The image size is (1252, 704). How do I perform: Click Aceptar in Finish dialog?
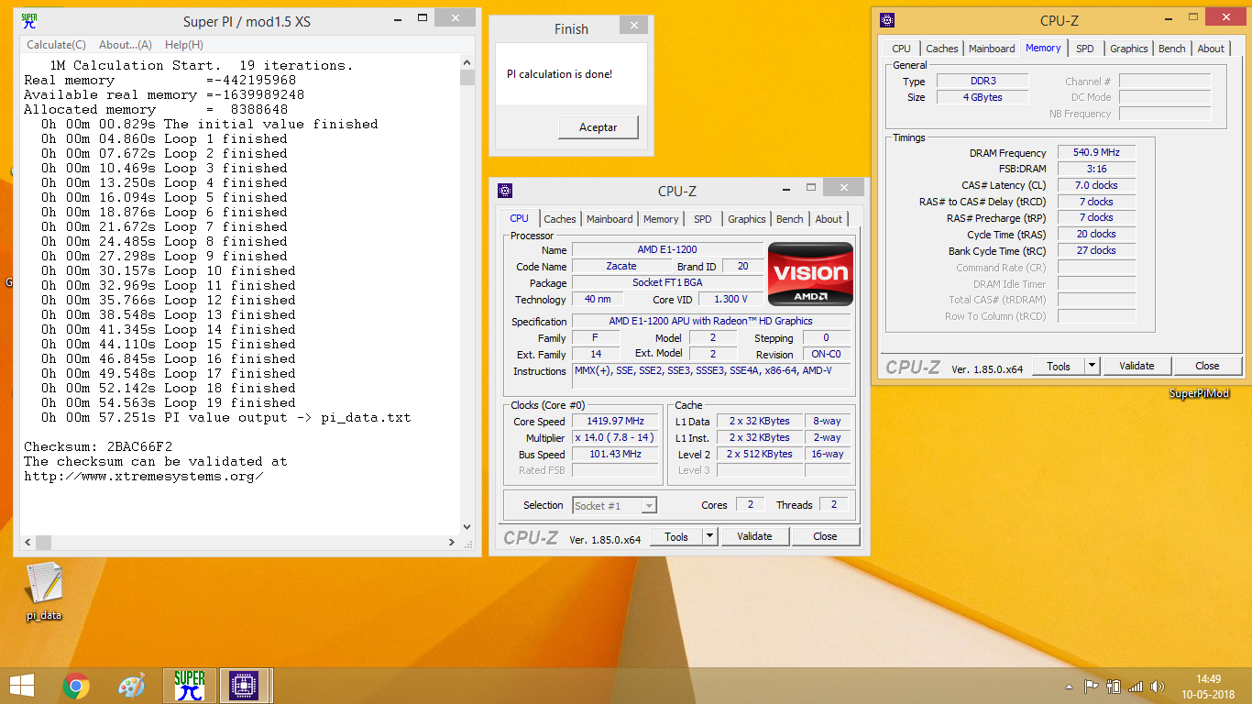click(x=599, y=127)
